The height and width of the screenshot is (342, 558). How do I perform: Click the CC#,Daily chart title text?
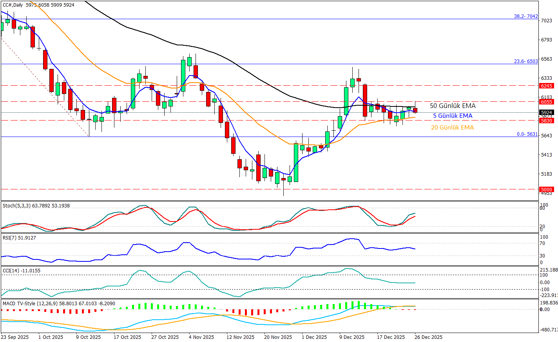(13, 5)
